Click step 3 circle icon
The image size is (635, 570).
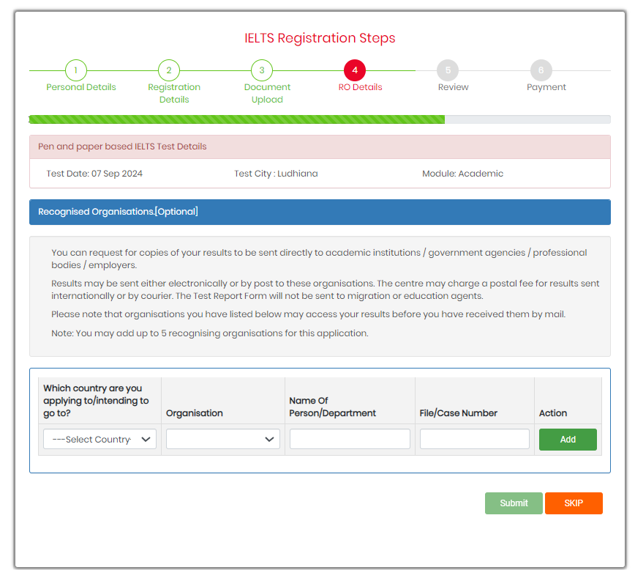[262, 70]
